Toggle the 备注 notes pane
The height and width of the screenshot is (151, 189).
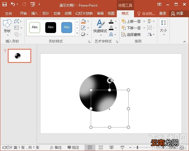[x=56, y=148]
